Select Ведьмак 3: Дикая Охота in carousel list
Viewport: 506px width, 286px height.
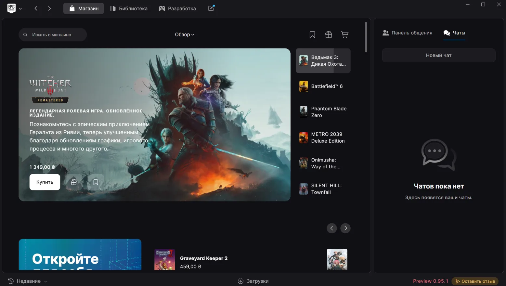coord(323,61)
